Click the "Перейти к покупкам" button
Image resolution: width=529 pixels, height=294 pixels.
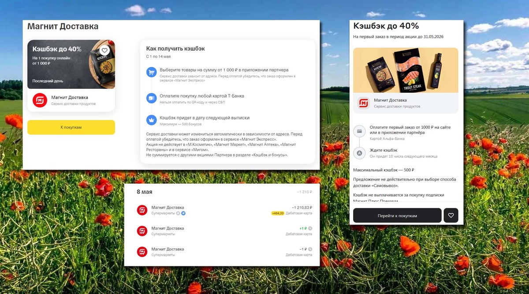click(x=397, y=215)
